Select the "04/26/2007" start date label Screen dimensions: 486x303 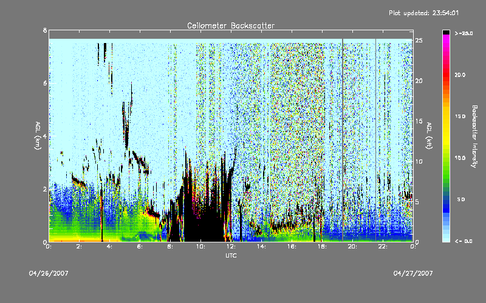tap(49, 273)
